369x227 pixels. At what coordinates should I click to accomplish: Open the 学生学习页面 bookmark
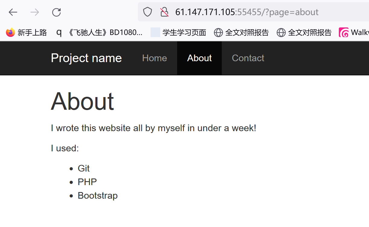coord(184,32)
